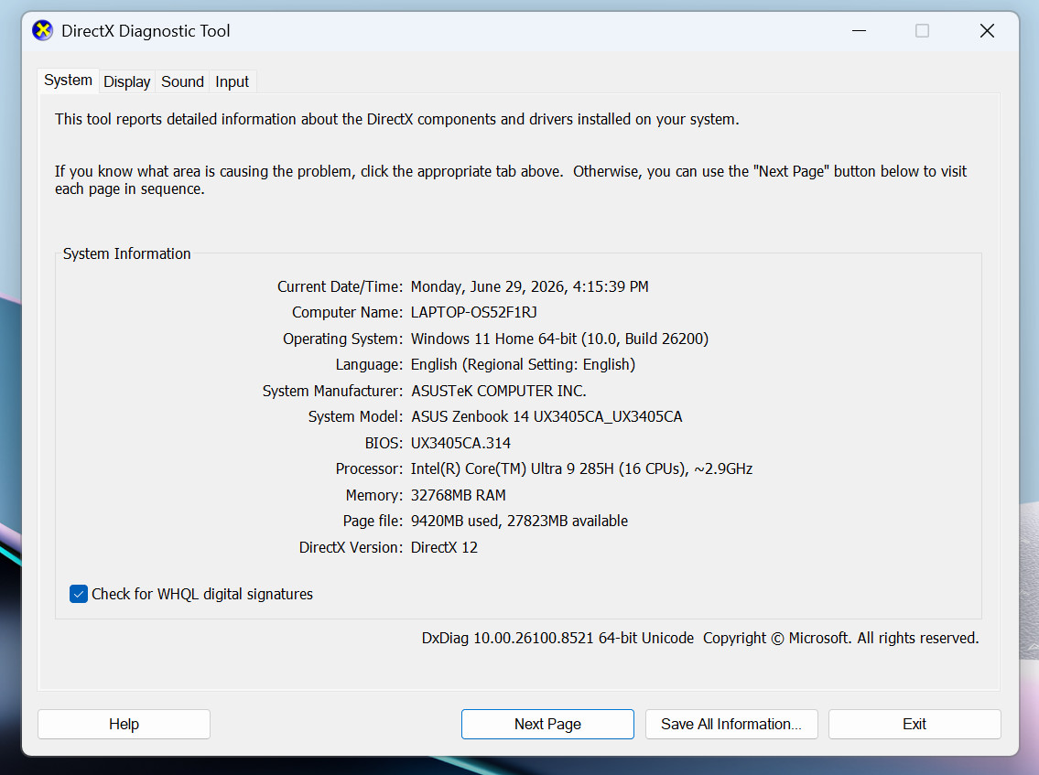Click the Exit button
Image resolution: width=1039 pixels, height=775 pixels.
tap(915, 724)
